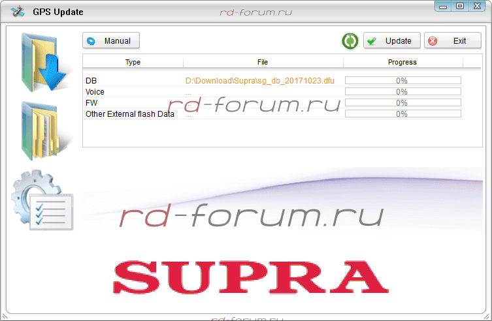Select the Voice row label
This screenshot has width=492, height=321.
pyautogui.click(x=95, y=92)
